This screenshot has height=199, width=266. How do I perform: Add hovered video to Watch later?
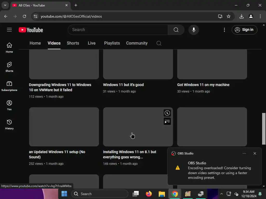167,113
